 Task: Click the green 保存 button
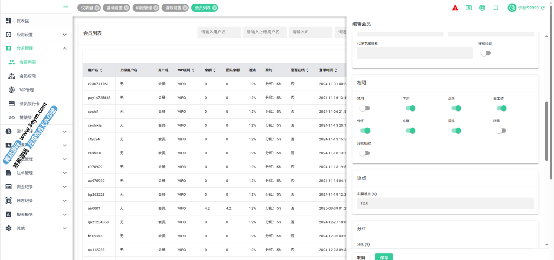pos(384,257)
